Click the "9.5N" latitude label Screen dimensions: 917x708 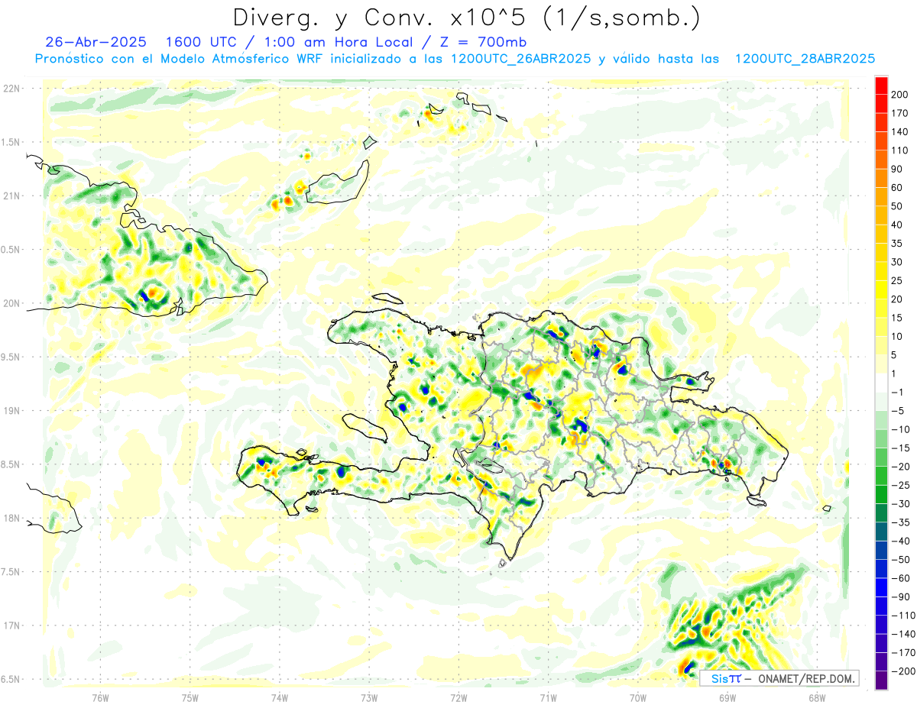pyautogui.click(x=11, y=357)
